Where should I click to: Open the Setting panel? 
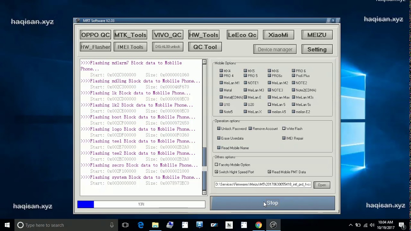317,49
